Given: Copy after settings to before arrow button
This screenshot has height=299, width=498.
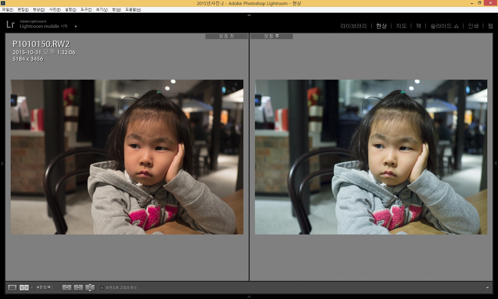Looking at the screenshot, I should pyautogui.click(x=78, y=287).
